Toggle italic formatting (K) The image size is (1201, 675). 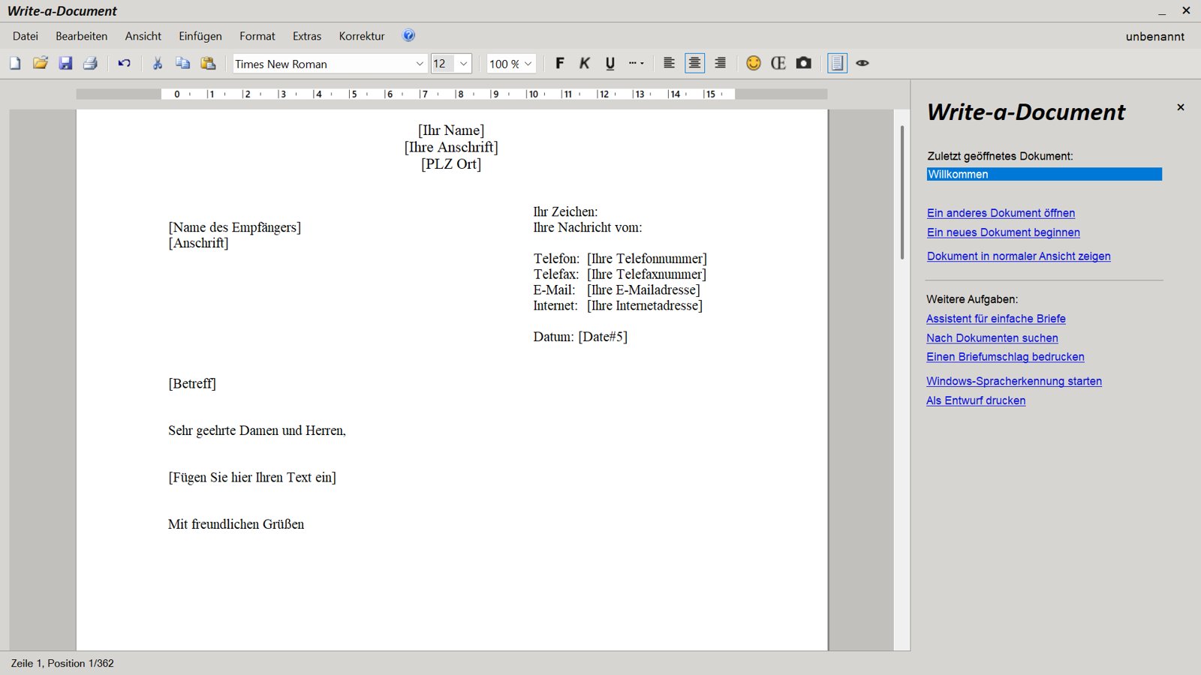coord(585,64)
